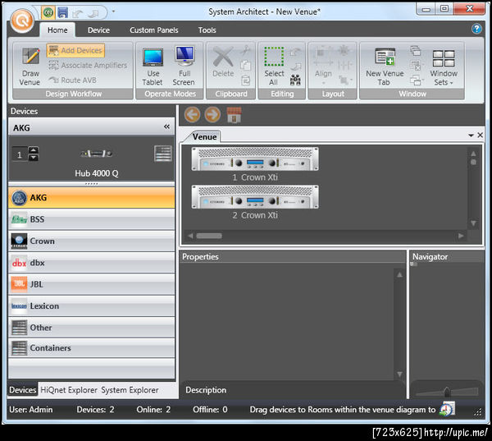492x441 pixels.
Task: Switch to the Devices bottom tab
Action: tap(23, 390)
